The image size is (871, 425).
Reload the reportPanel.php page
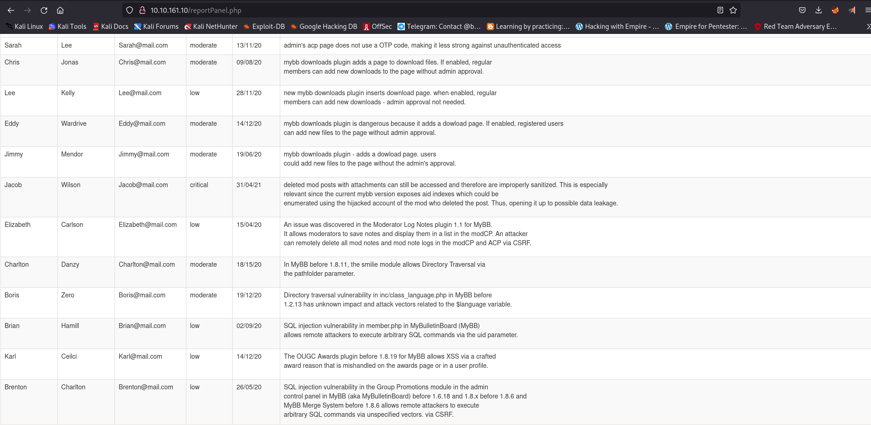44,10
